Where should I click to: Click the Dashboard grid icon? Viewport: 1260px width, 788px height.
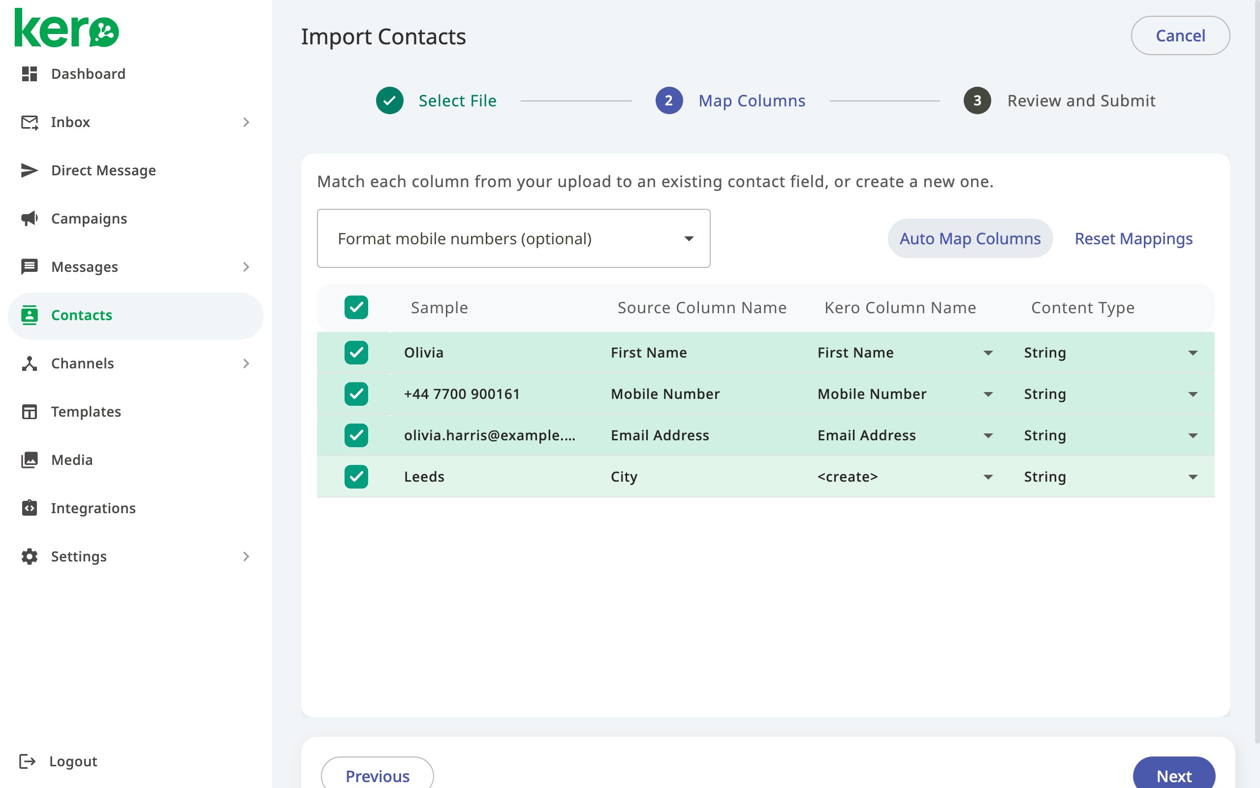(x=29, y=74)
